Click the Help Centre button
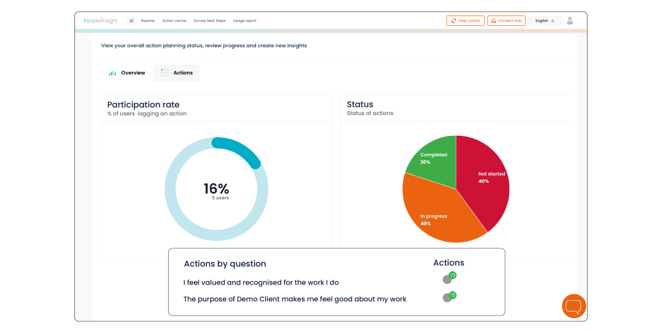This screenshot has height=333, width=662. (465, 21)
